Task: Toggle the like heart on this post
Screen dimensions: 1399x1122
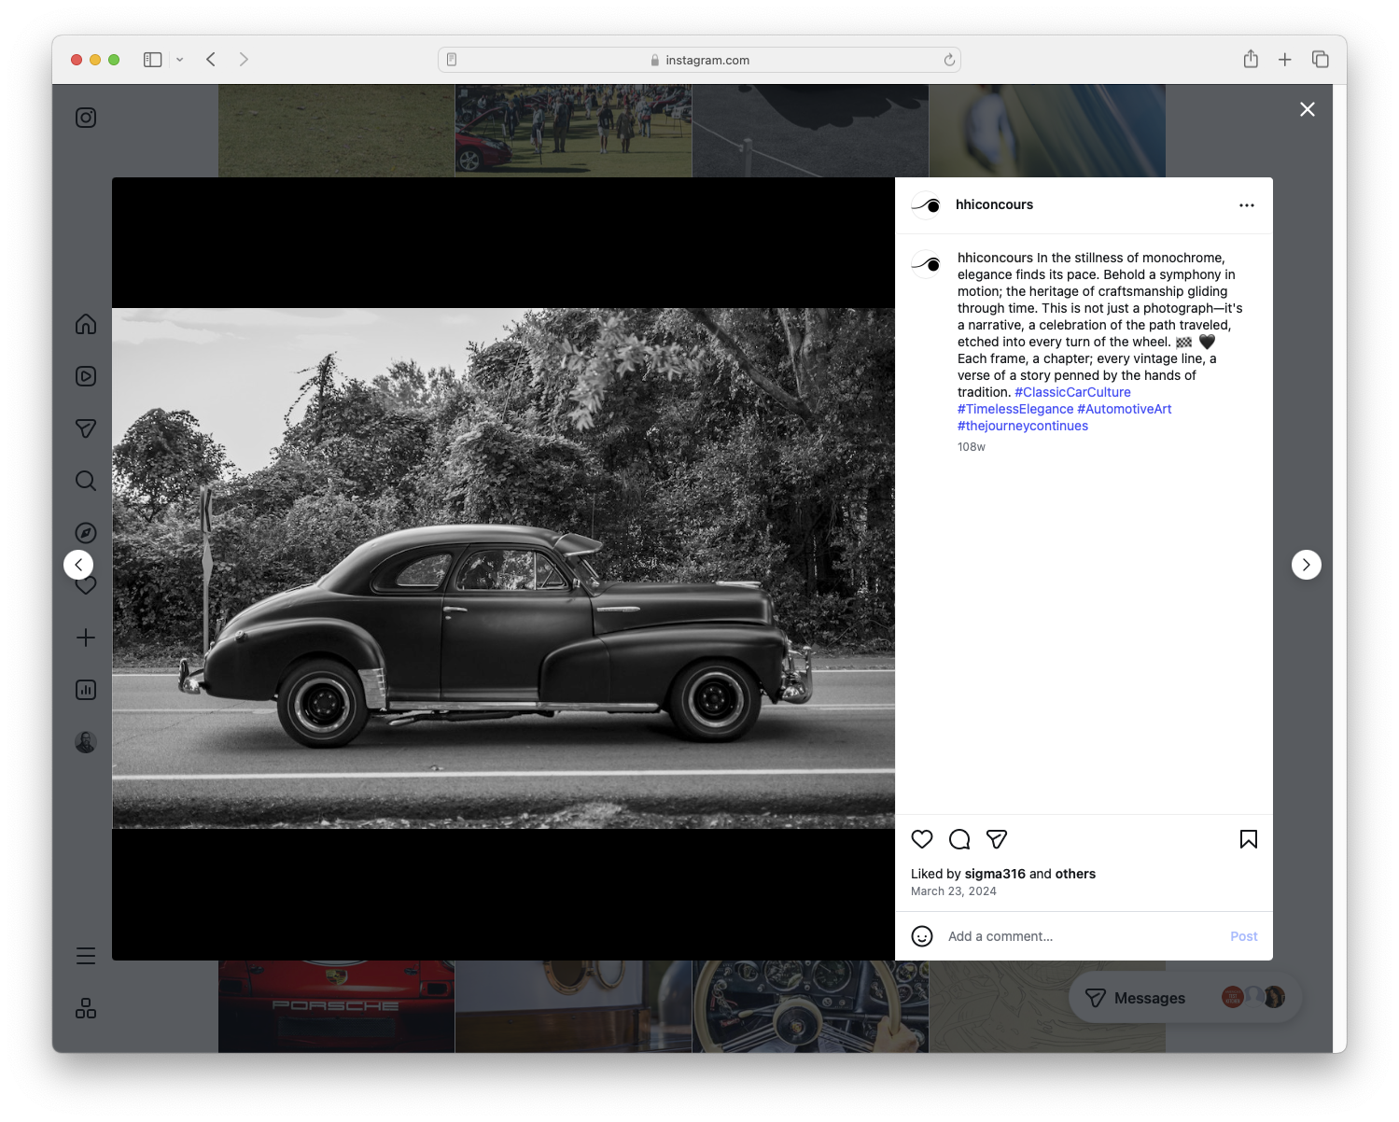Action: tap(921, 839)
